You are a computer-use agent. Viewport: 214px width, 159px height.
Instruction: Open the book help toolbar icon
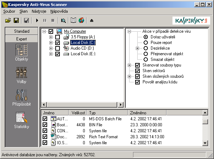click(x=73, y=21)
